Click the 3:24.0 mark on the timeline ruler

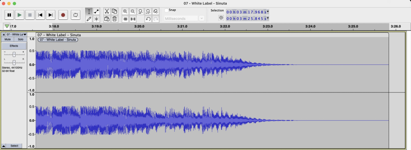(310, 26)
